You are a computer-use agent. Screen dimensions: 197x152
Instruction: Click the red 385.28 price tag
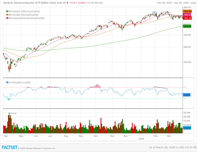188,18
